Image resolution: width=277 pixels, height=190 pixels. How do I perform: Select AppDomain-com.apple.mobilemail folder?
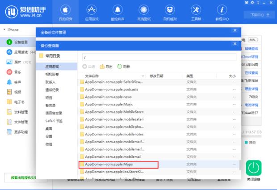tap(159, 157)
